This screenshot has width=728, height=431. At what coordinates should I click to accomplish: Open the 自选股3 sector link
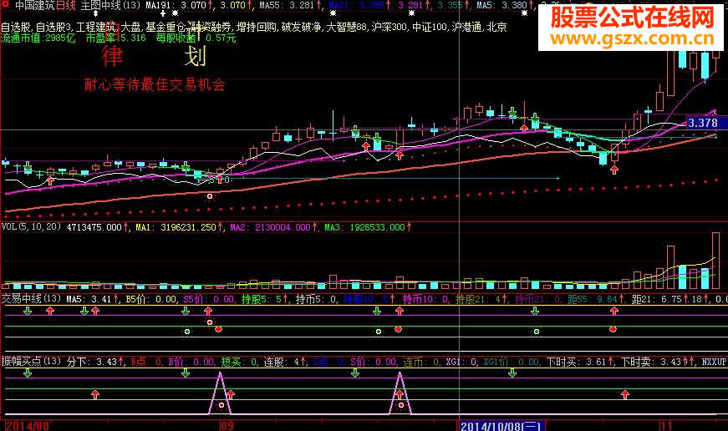point(53,28)
